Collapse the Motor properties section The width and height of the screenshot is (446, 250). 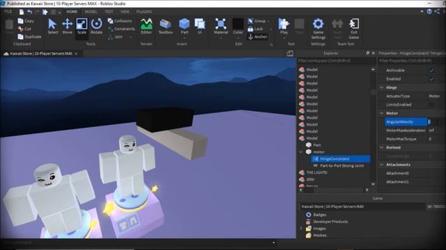coord(382,113)
